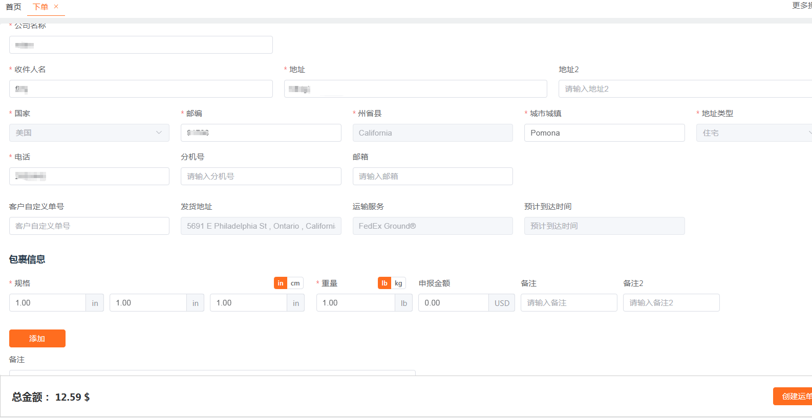Switch weight unit to kg
Image resolution: width=812 pixels, height=418 pixels.
[398, 283]
